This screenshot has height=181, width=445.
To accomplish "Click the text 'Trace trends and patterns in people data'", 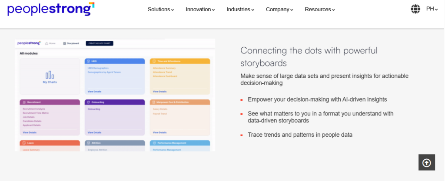I will coord(300,135).
